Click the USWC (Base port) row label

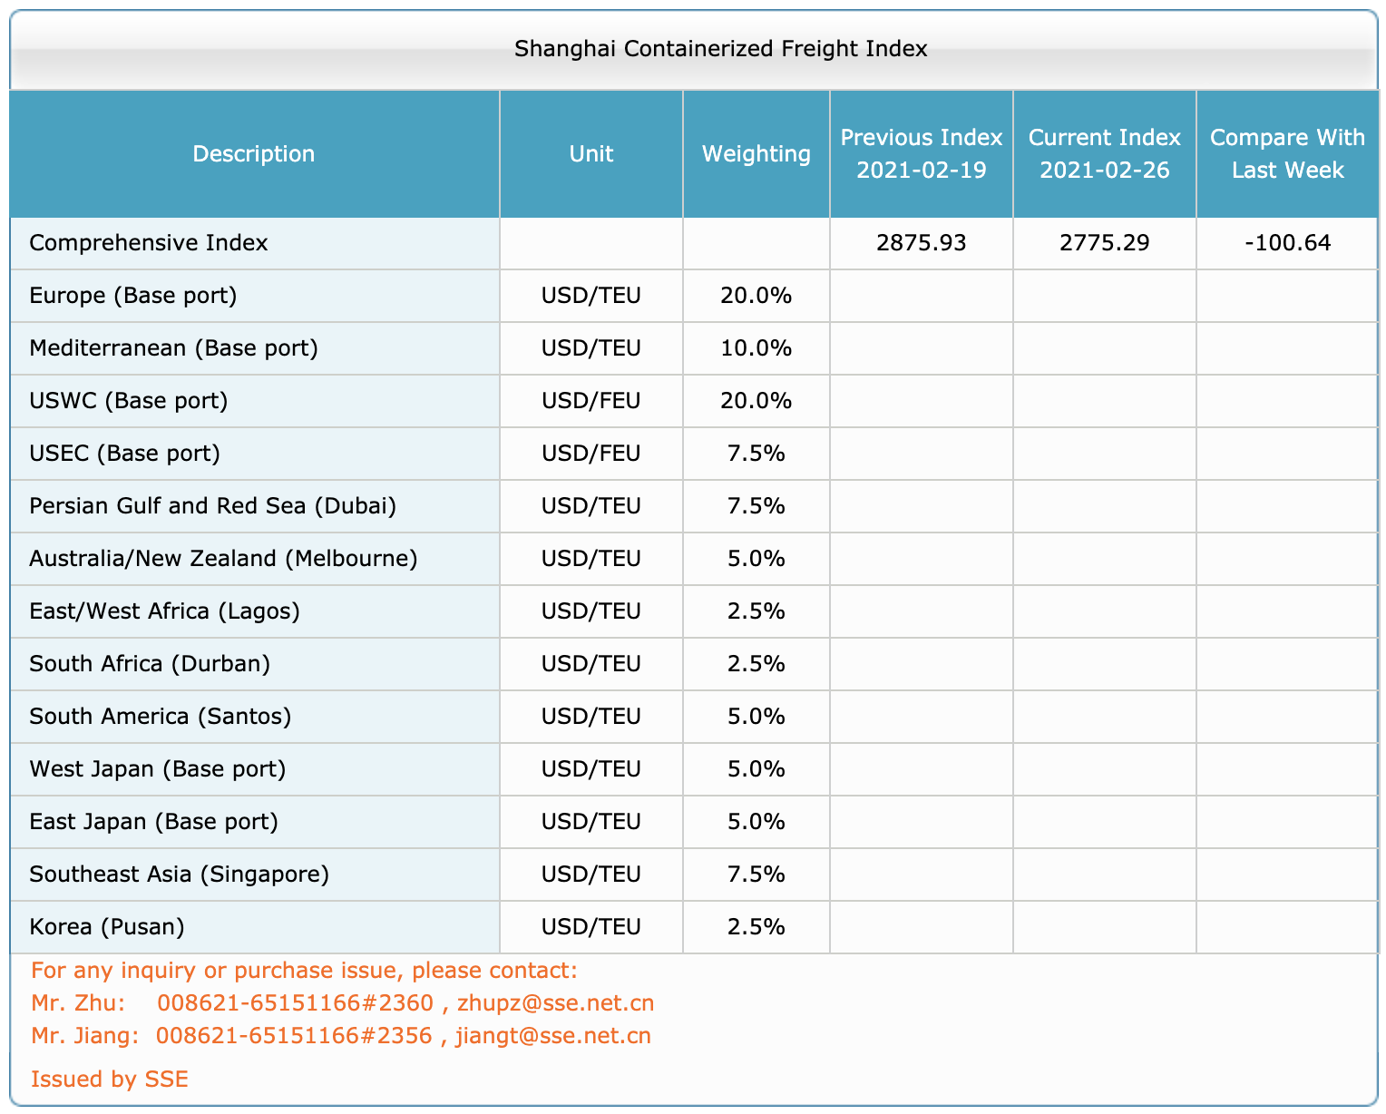[129, 401]
